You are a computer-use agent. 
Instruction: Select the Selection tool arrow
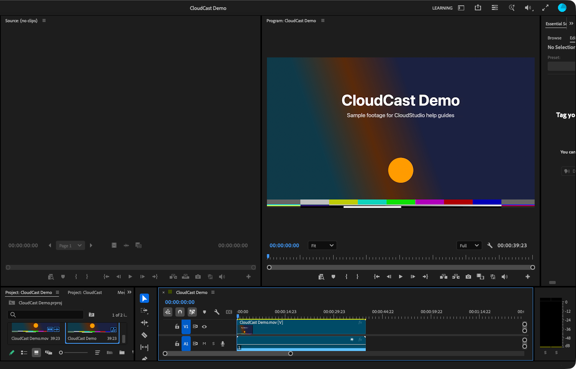(144, 298)
